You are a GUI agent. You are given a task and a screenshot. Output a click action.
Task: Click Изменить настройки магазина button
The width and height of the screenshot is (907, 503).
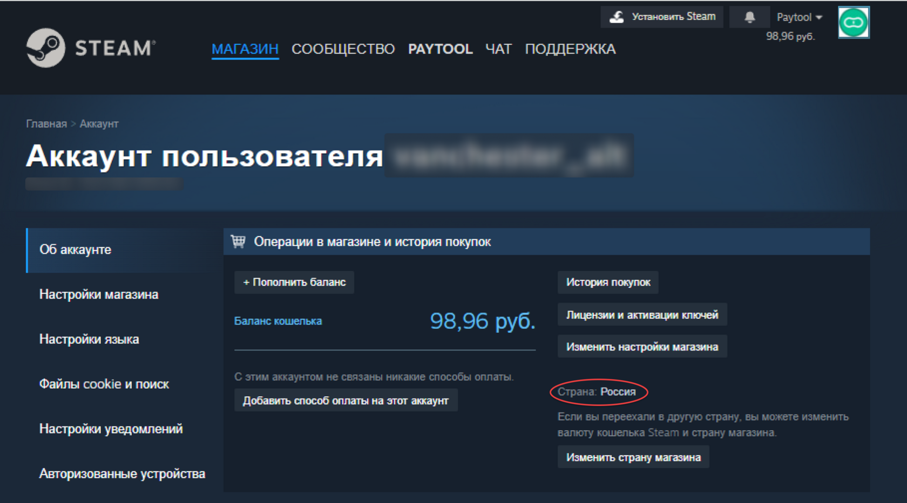pyautogui.click(x=642, y=347)
